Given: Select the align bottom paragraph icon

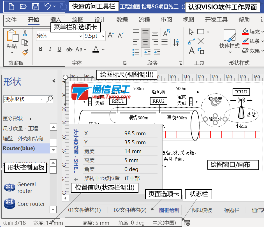Looking at the screenshot, I should 155,34.
